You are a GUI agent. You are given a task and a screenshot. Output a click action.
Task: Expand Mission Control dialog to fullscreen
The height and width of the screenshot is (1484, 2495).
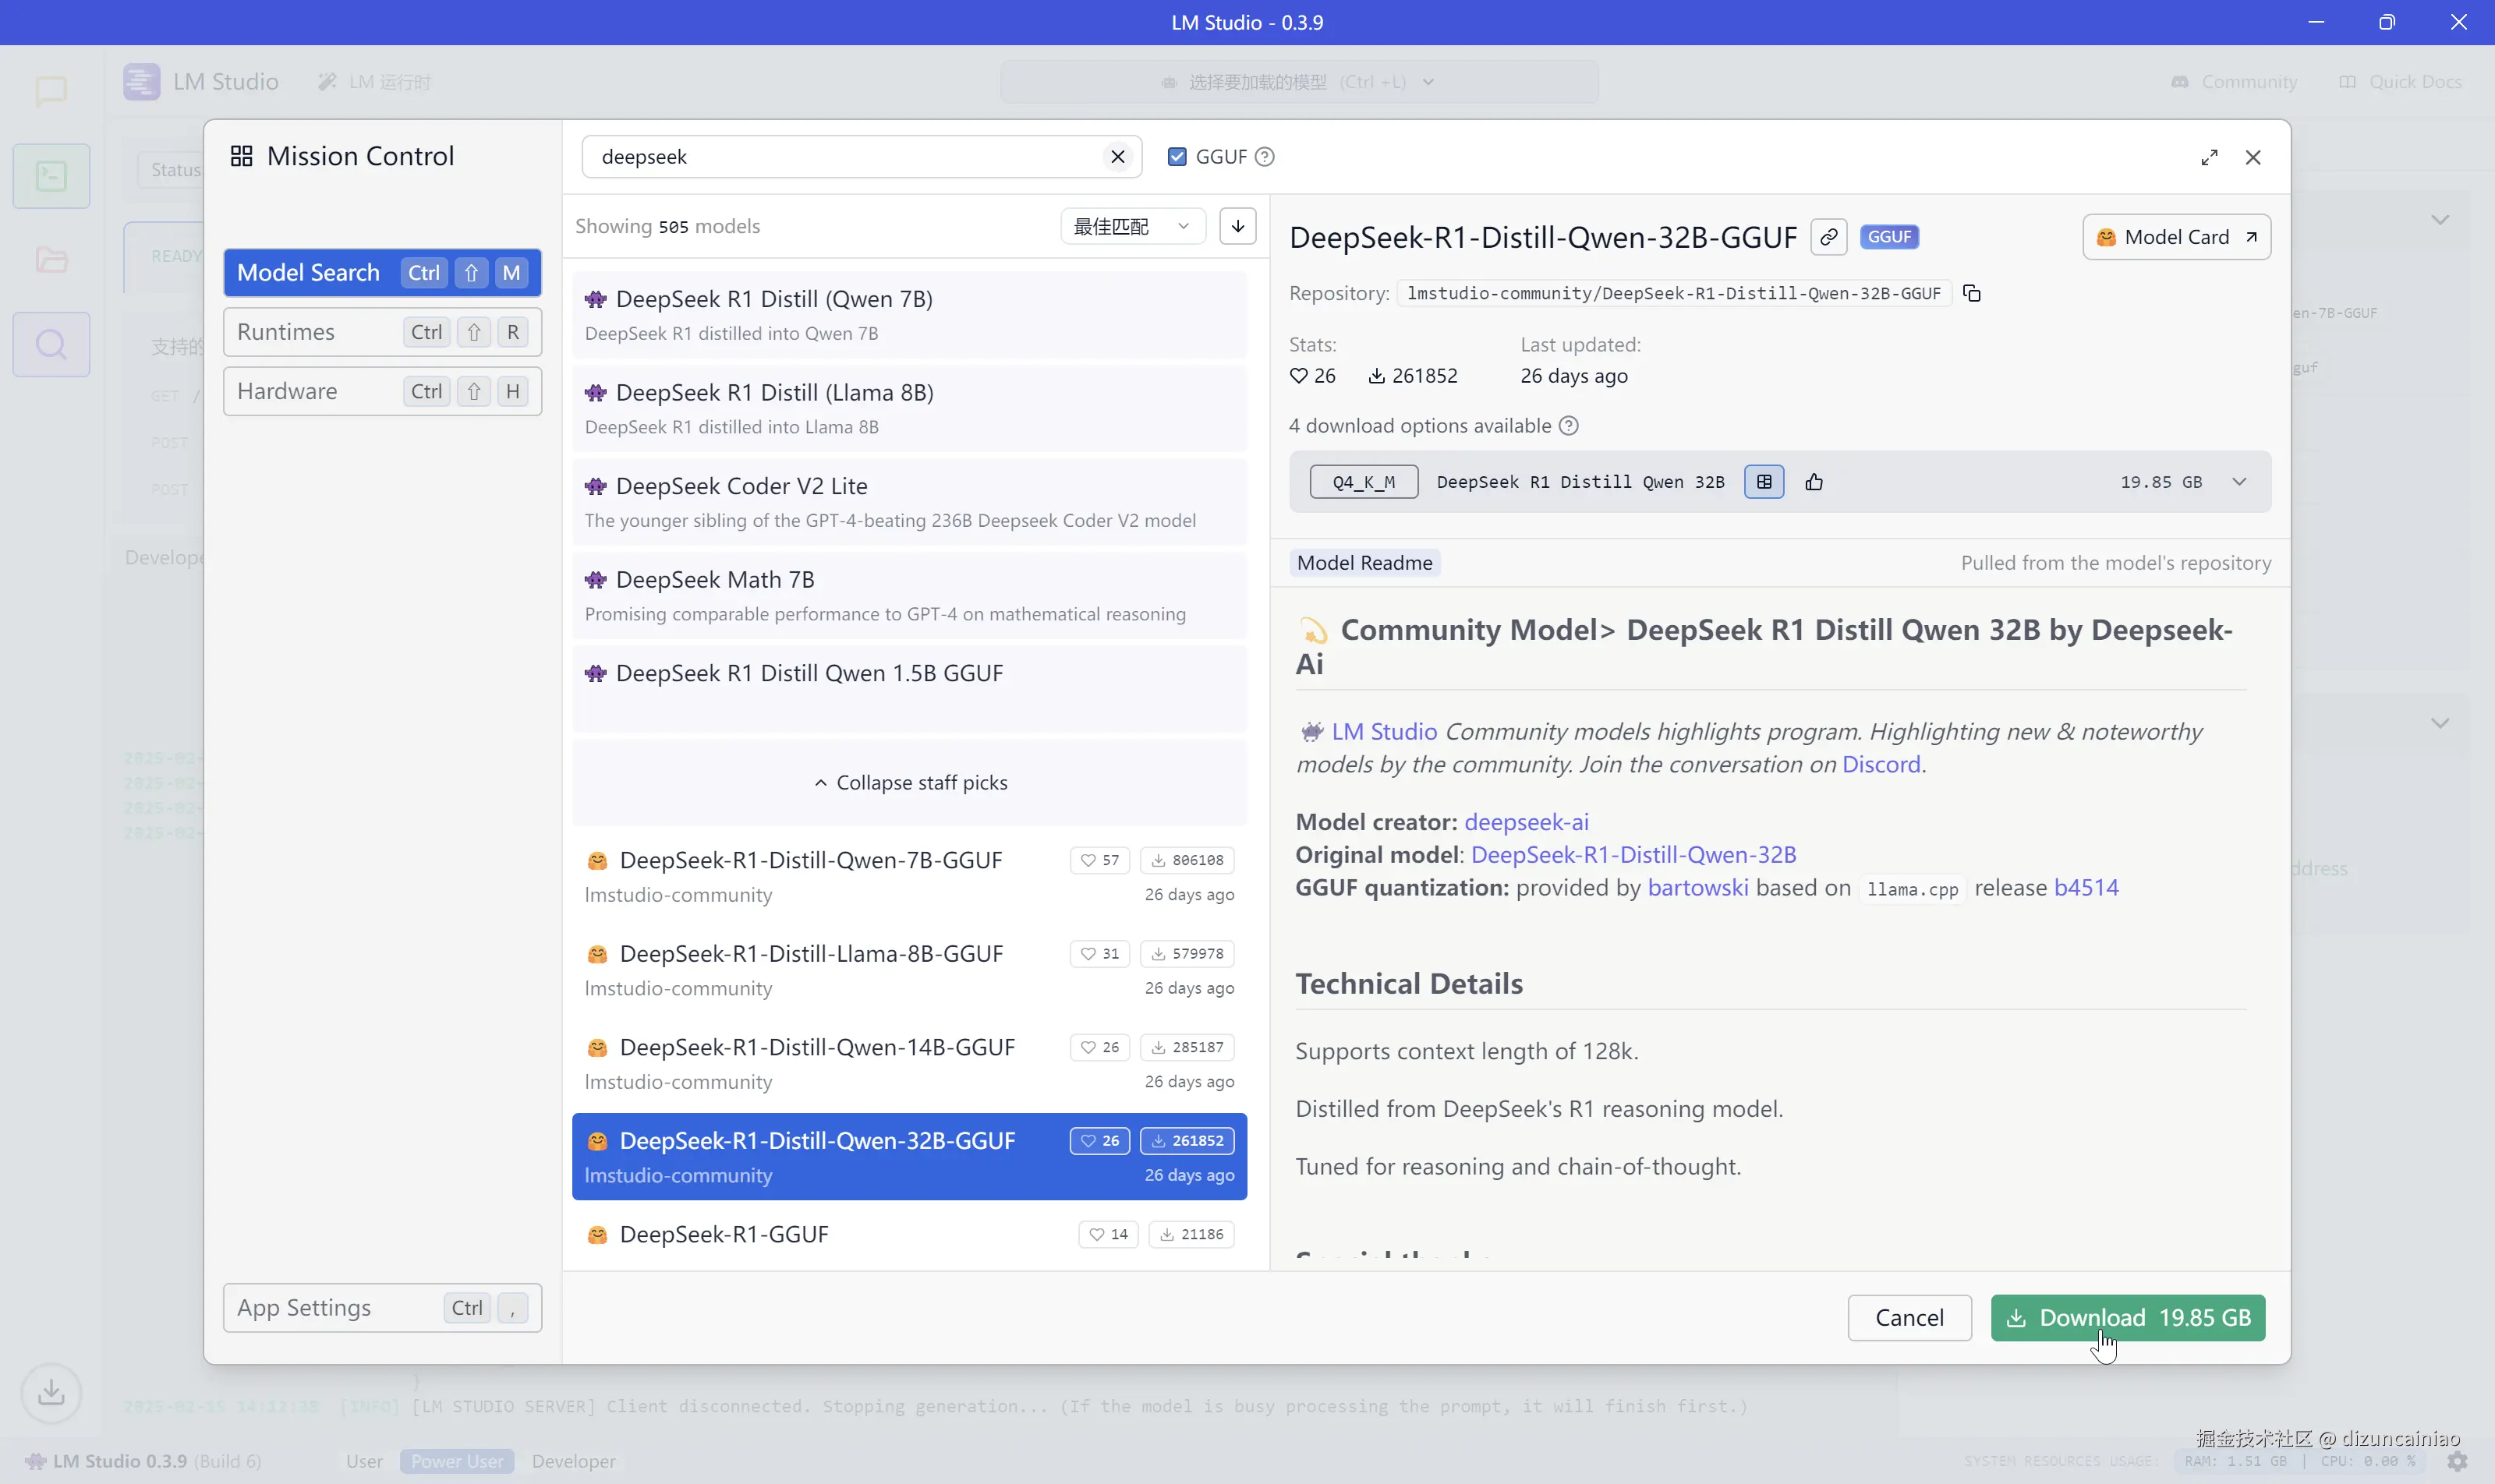tap(2209, 157)
